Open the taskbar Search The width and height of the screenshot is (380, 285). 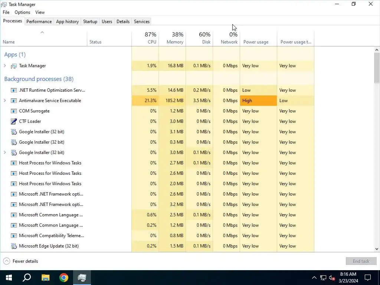tap(27, 278)
